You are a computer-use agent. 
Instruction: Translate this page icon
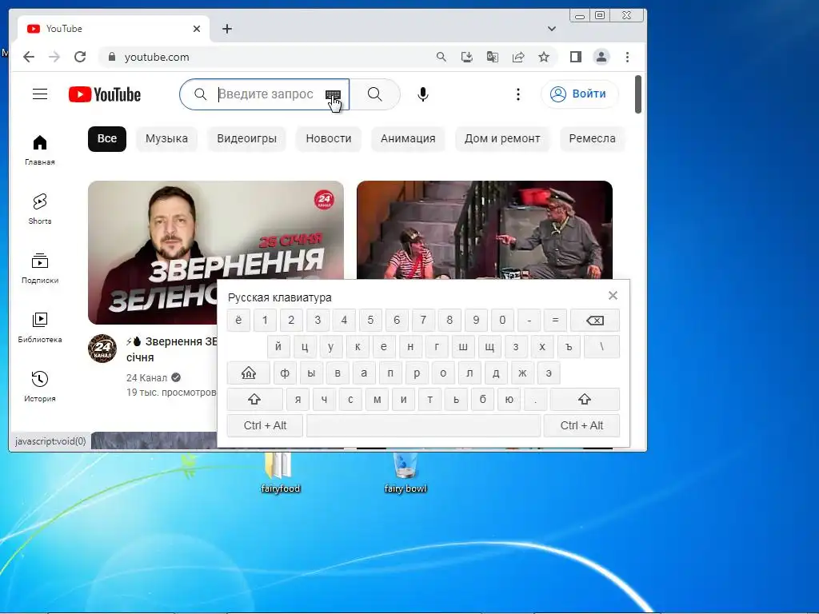click(493, 57)
